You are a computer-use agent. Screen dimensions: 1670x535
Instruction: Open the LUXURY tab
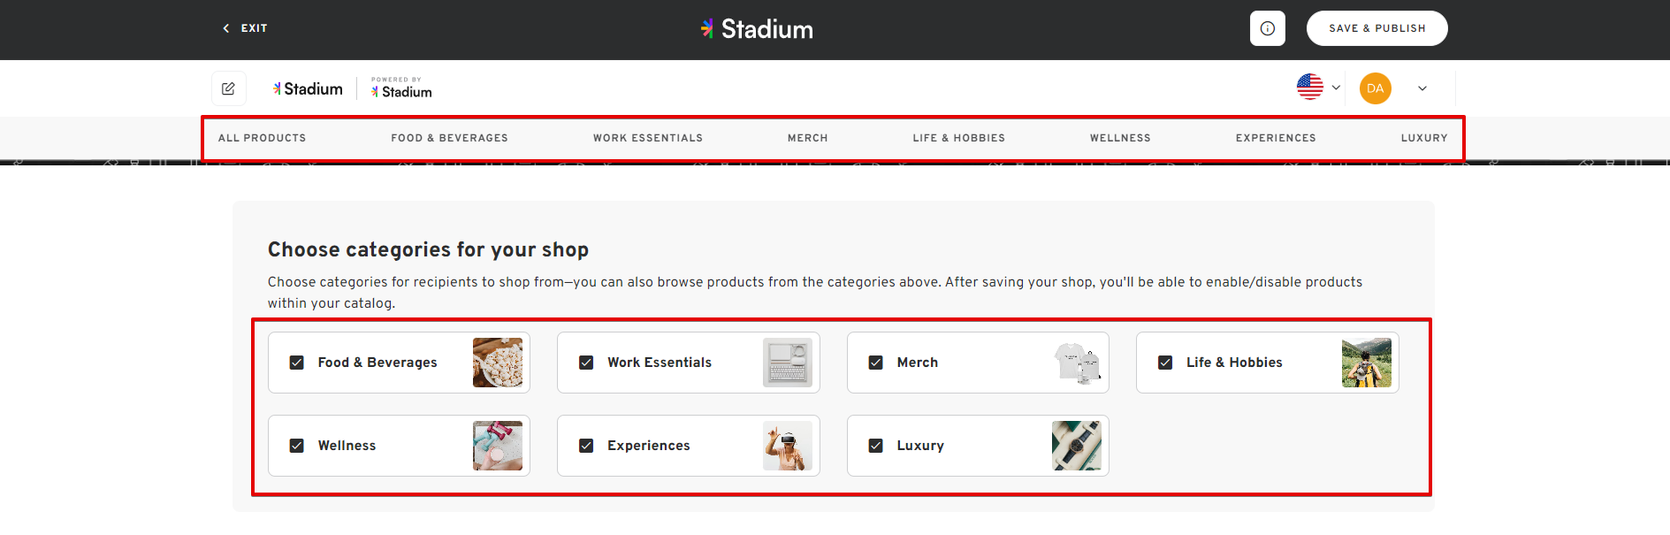[1424, 138]
